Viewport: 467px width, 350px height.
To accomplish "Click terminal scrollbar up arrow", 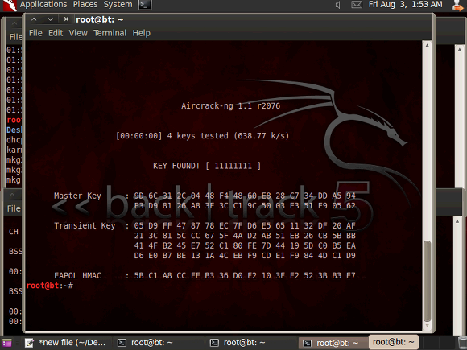I will pos(427,46).
